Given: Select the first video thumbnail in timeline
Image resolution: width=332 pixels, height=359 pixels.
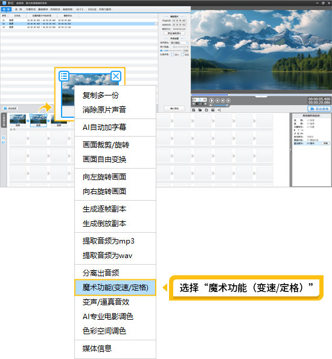Looking at the screenshot, I should coord(18,119).
